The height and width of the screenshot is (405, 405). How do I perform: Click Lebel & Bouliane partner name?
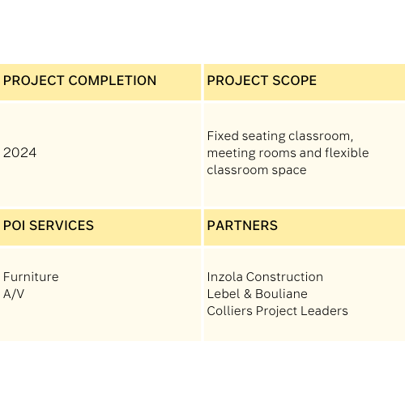click(257, 294)
